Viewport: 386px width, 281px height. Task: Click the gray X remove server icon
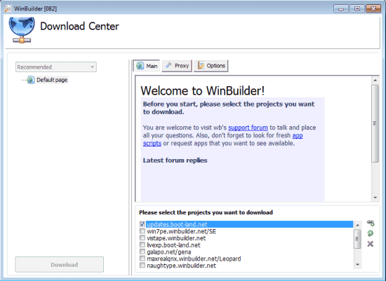[371, 244]
